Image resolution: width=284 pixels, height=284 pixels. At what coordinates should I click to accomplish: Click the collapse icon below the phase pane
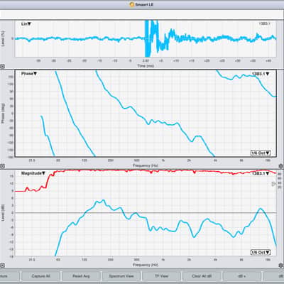(1, 166)
